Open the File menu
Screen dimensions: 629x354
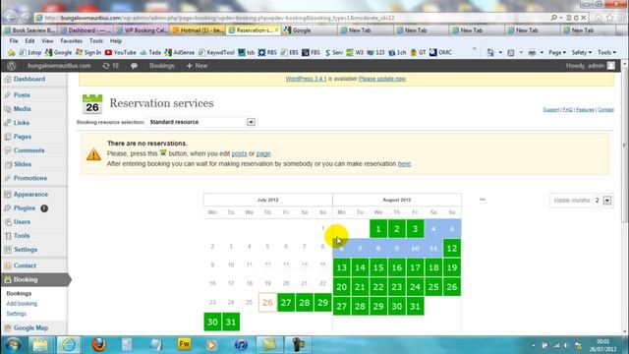(x=14, y=41)
